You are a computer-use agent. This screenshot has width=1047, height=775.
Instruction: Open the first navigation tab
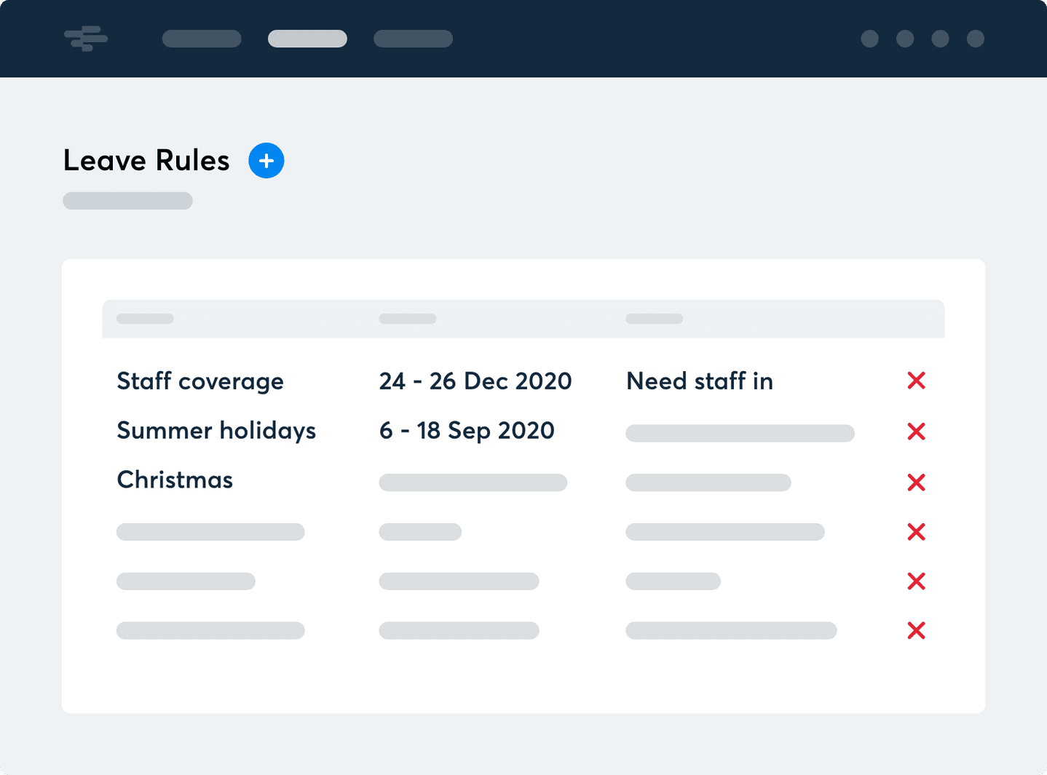(x=202, y=39)
